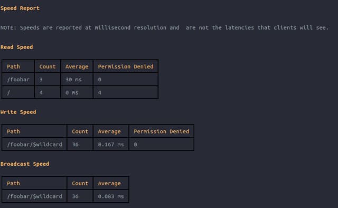Select "/foobar/$wildcard" path in Write Speed table
Image resolution: width=338 pixels, height=208 pixels.
coord(34,144)
